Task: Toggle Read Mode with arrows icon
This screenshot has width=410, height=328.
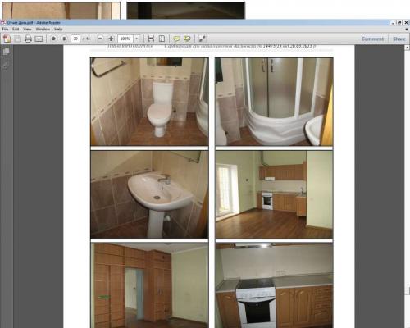Action: click(202, 39)
